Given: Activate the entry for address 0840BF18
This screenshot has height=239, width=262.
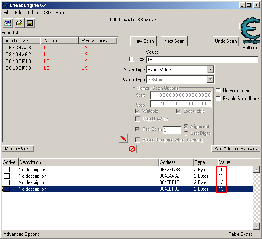Looking at the screenshot, I should coord(7,182).
